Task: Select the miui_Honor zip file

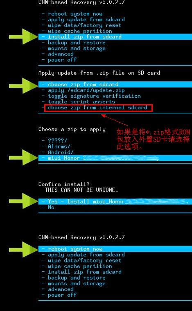Action: [x=115, y=158]
